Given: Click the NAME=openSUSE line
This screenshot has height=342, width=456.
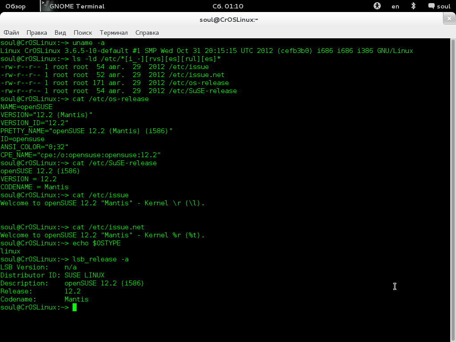Looking at the screenshot, I should [x=26, y=107].
